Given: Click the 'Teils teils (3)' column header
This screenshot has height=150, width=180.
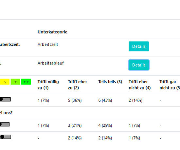Looking at the screenshot, I should tap(110, 82).
